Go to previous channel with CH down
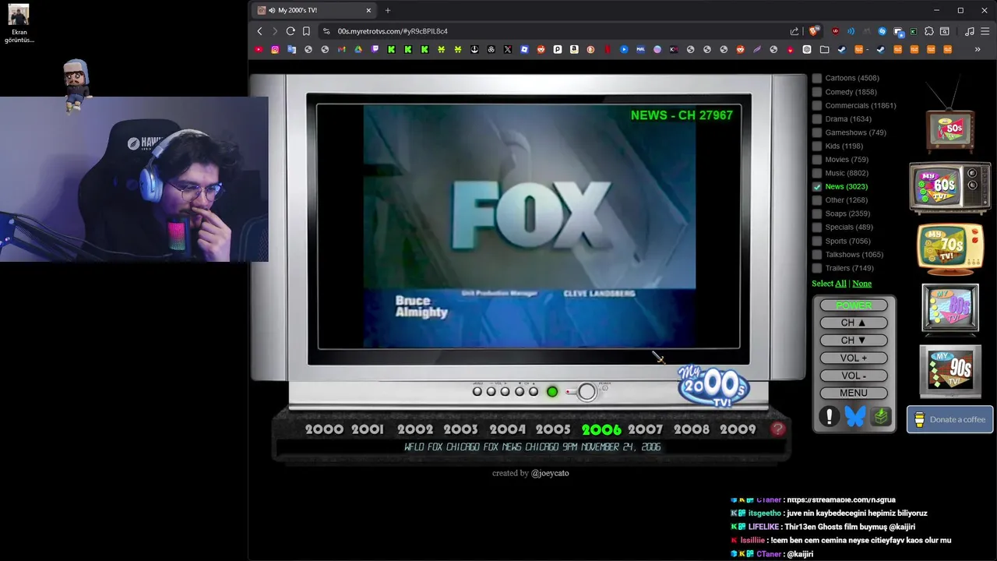The image size is (997, 561). (854, 340)
